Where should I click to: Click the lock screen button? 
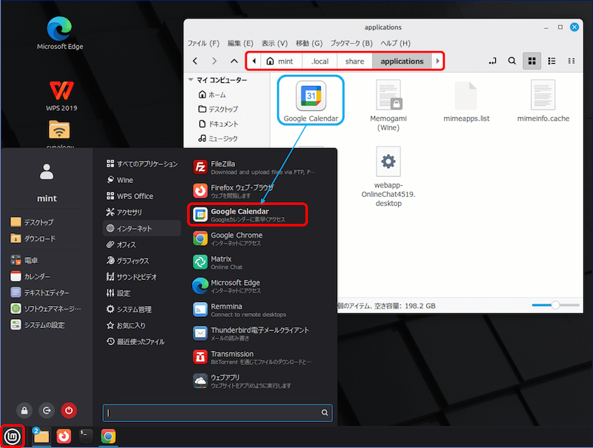[x=24, y=409]
